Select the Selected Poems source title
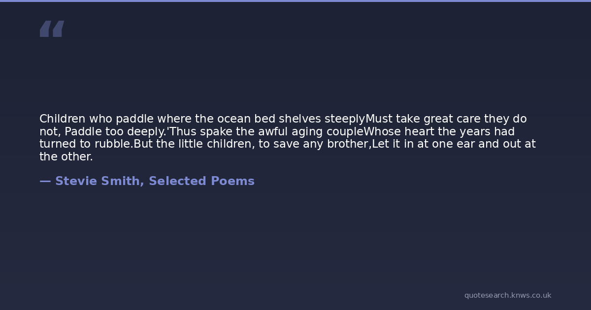 pos(201,181)
